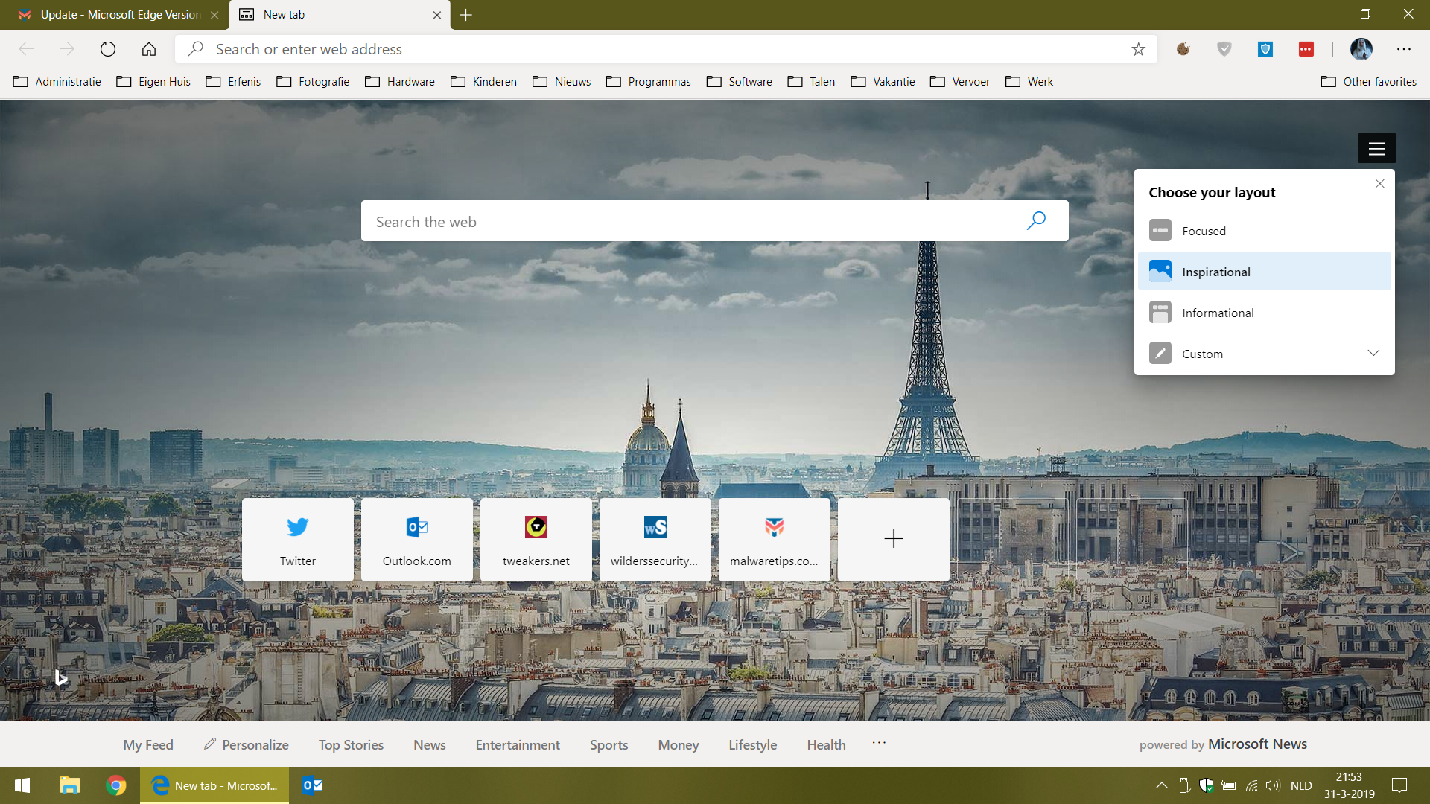Viewport: 1430px width, 804px height.
Task: Expand more news categories ellipsis
Action: pos(879,744)
